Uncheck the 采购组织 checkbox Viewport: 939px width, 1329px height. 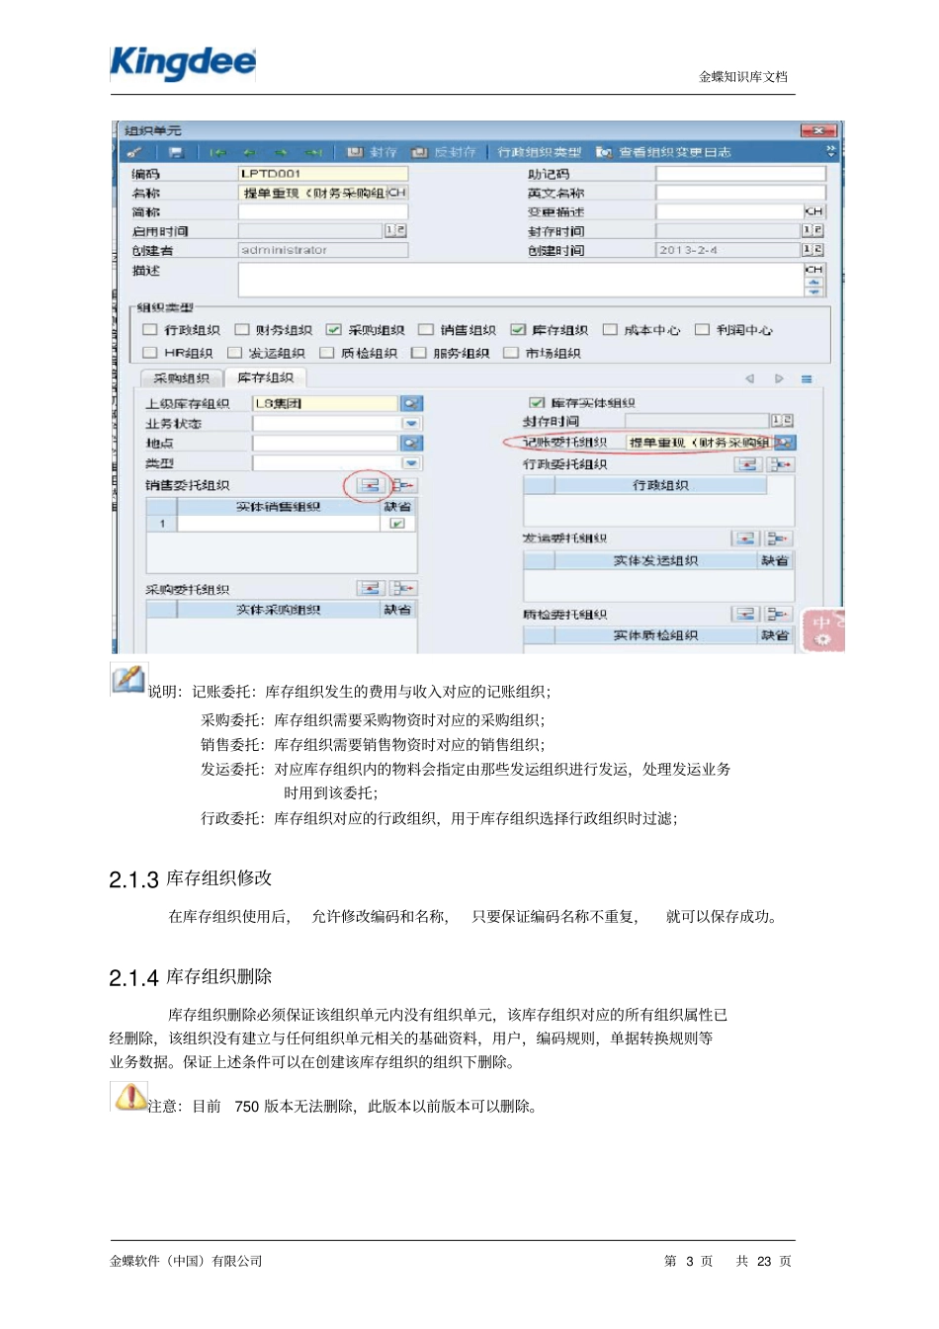point(334,330)
